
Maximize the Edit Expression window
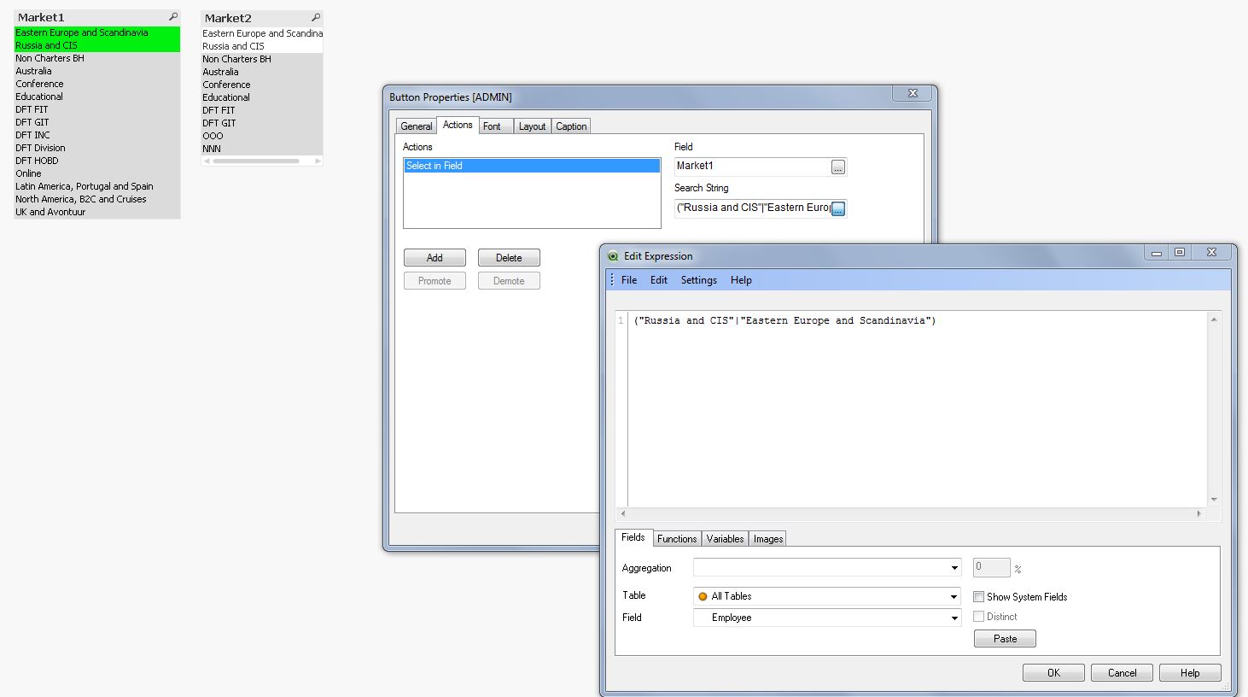point(1180,252)
